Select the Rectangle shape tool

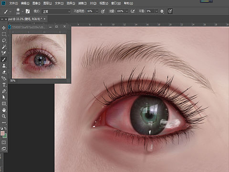4,104
